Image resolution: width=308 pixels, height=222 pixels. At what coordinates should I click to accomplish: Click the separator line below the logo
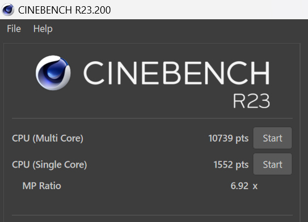pos(152,118)
